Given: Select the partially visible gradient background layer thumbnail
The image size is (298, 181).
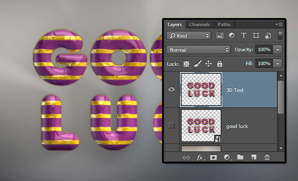Looking at the screenshot, I should click(201, 148).
